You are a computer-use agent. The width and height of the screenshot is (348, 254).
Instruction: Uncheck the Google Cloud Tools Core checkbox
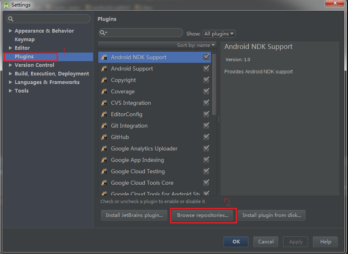[206, 183]
